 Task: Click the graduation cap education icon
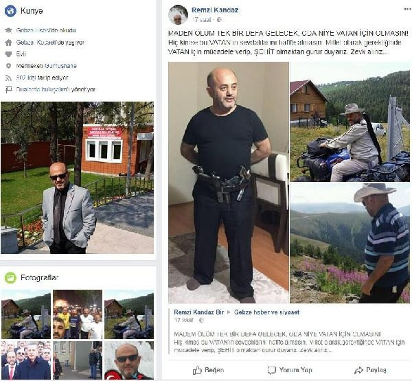pos(9,30)
